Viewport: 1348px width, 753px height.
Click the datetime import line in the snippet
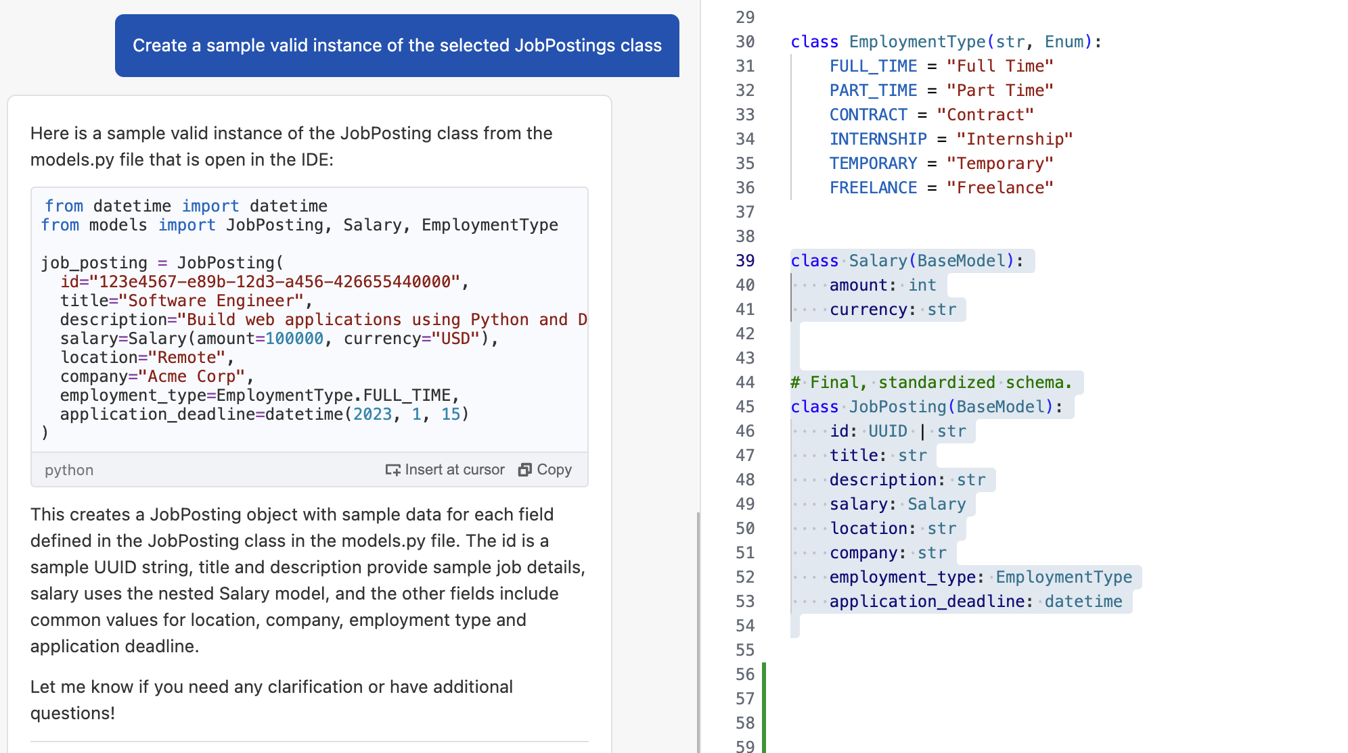click(x=186, y=205)
